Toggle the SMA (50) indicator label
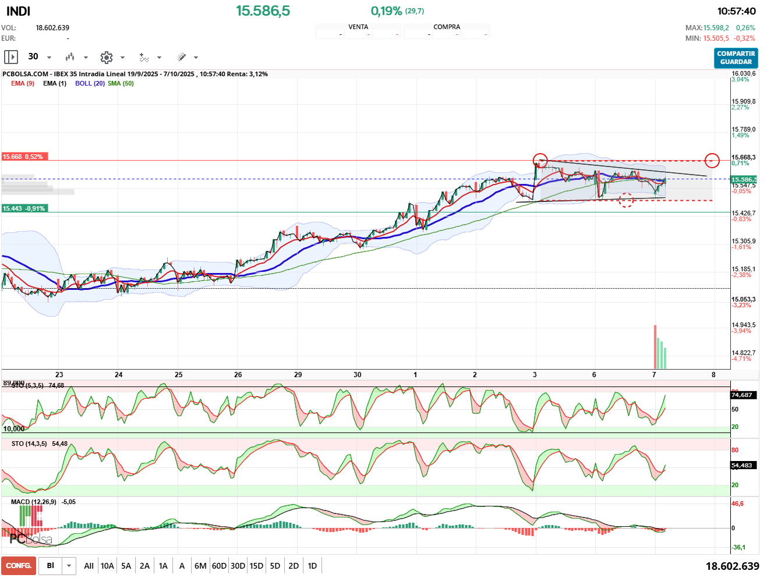Image resolution: width=767 pixels, height=578 pixels. click(x=121, y=83)
